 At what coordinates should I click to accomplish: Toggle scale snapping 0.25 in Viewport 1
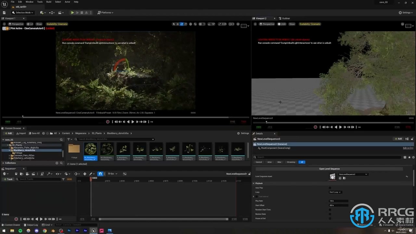[x=219, y=24]
